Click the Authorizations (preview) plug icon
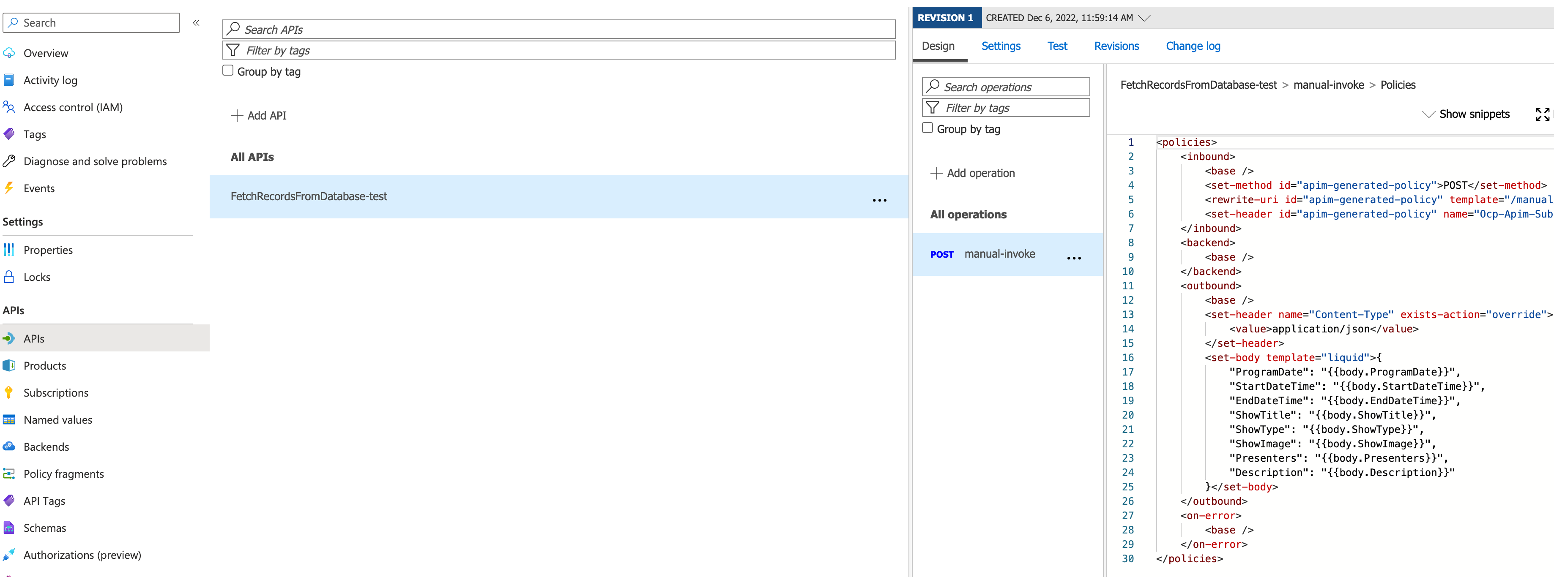This screenshot has width=1554, height=577. [x=9, y=555]
